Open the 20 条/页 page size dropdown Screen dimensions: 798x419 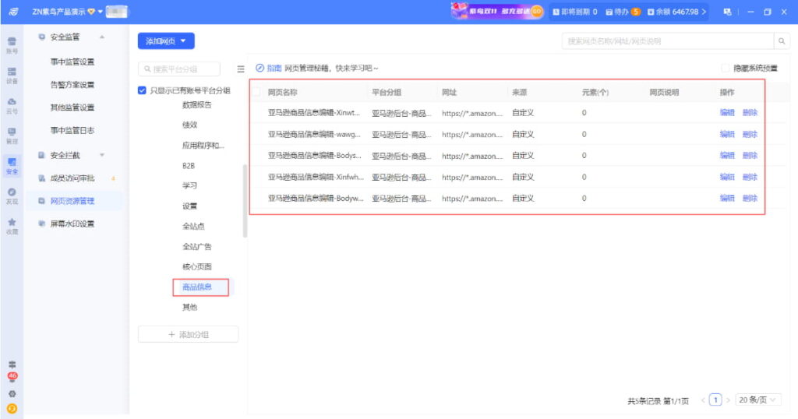click(757, 400)
